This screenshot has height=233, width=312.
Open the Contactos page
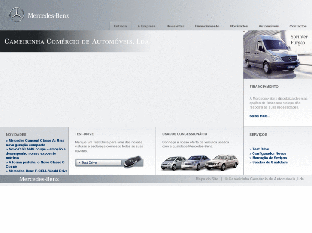tap(298, 26)
